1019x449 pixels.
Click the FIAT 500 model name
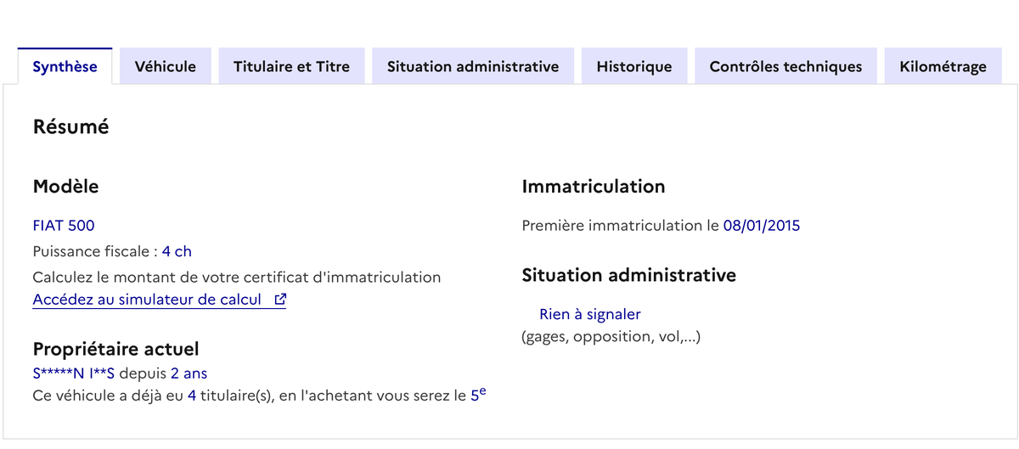[x=64, y=226]
